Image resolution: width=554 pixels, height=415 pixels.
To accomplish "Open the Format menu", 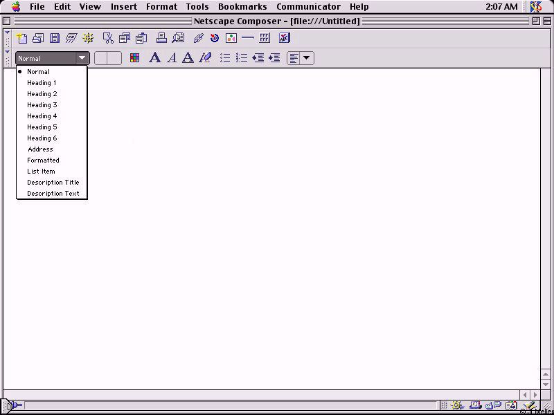I will coord(161,7).
